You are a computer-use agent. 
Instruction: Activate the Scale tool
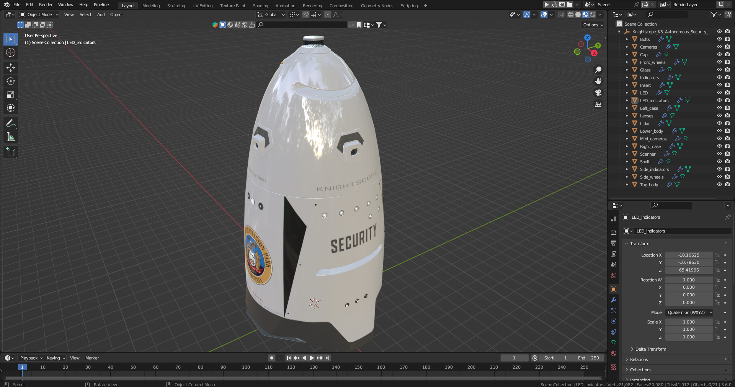11,94
